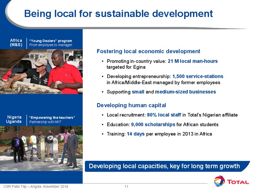The width and height of the screenshot is (253, 190).
Task: Click the 'targeted for Egina' text line
Action: [x=126, y=67]
